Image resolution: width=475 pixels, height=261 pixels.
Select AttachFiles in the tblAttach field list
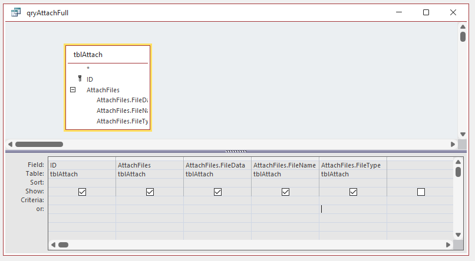click(x=107, y=90)
